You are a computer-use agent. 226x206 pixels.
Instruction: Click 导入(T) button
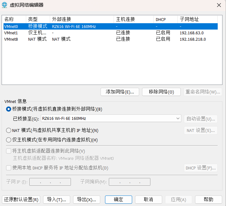(x=56, y=200)
